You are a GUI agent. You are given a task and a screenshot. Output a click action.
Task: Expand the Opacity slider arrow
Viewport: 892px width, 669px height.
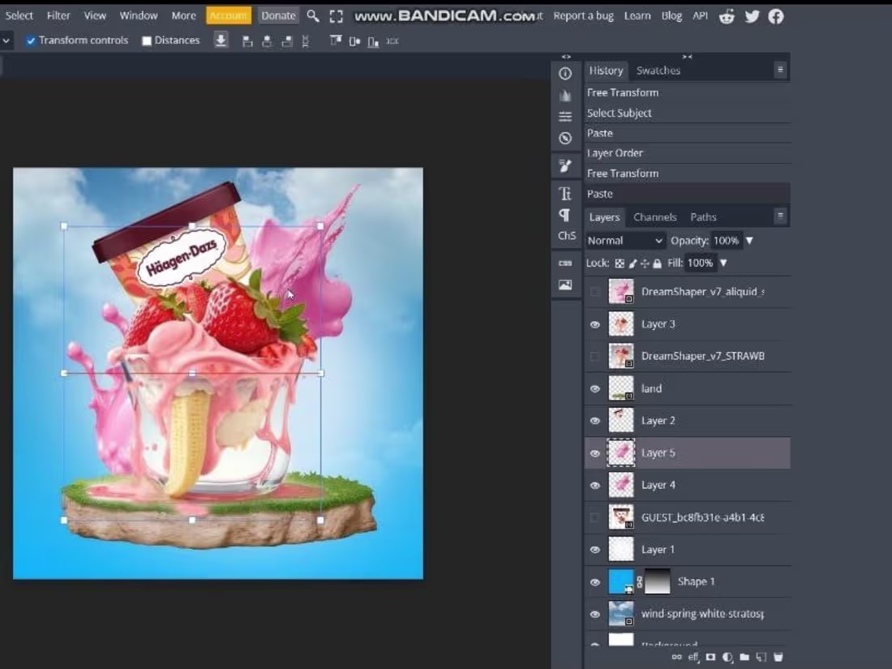click(x=749, y=241)
